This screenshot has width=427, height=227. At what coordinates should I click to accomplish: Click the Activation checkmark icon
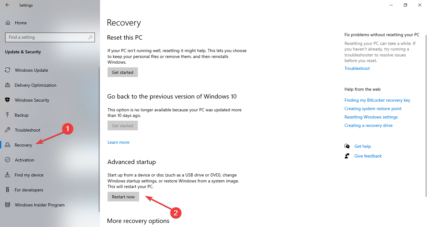[8, 160]
